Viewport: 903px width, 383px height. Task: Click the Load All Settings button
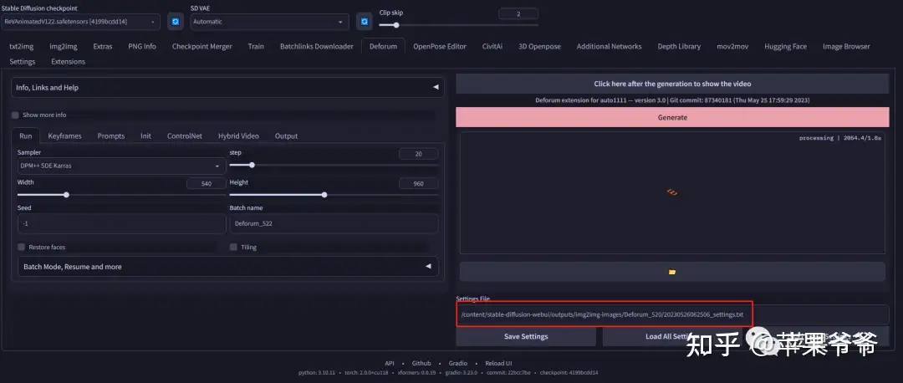pos(671,336)
